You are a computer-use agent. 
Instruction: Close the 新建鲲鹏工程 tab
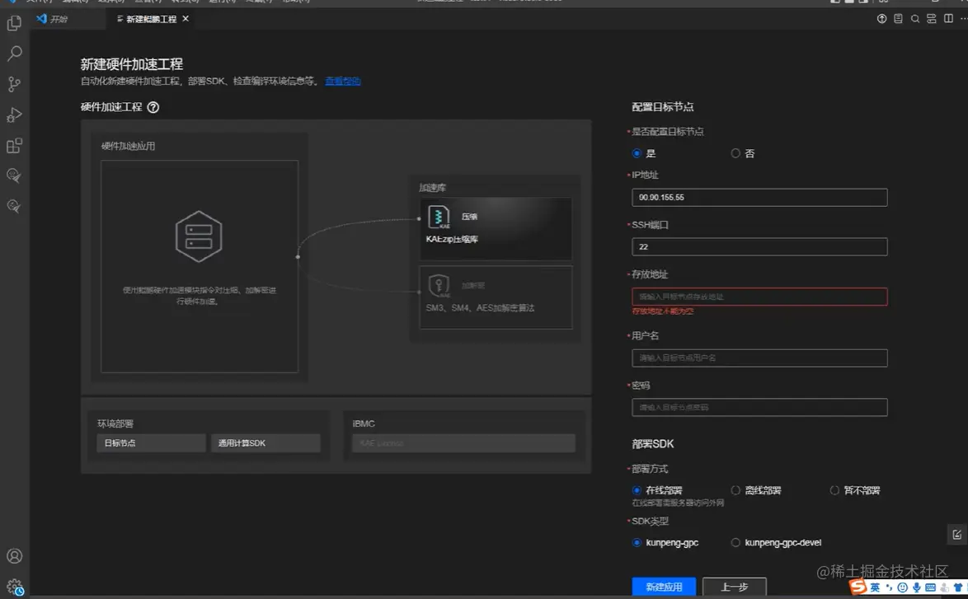(186, 18)
